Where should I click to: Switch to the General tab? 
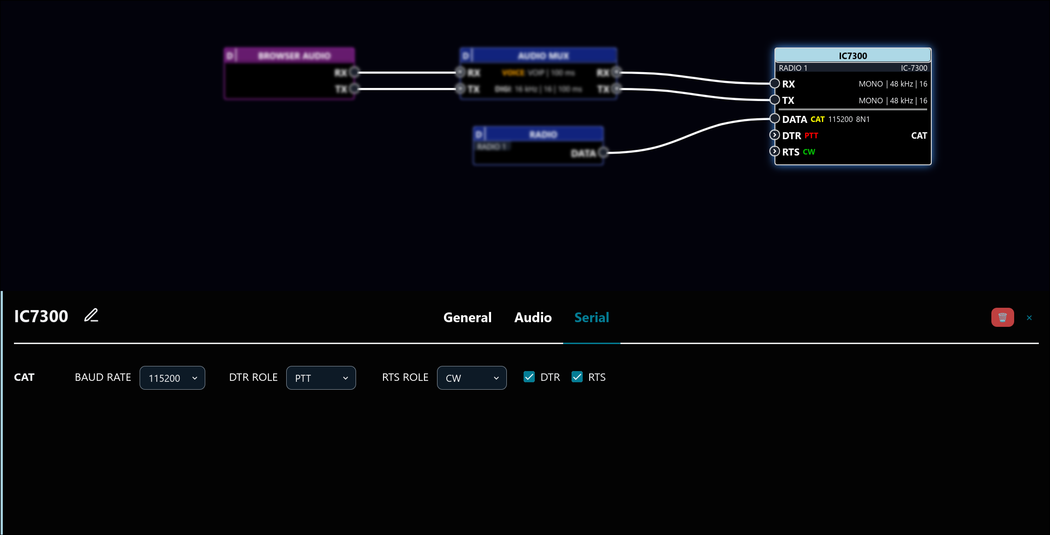pos(467,318)
